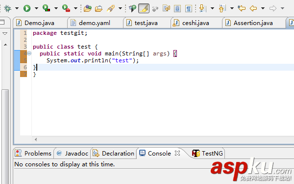The image size is (294, 184).
Task: Open the Previous Annotation dropdown arrow
Action: [x=232, y=8]
